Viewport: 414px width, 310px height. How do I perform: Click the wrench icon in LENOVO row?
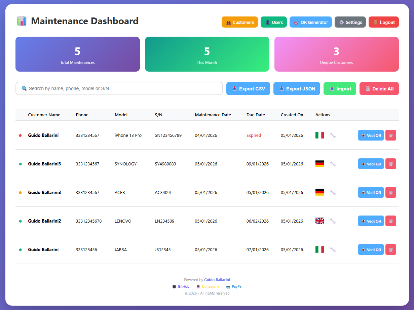point(333,221)
